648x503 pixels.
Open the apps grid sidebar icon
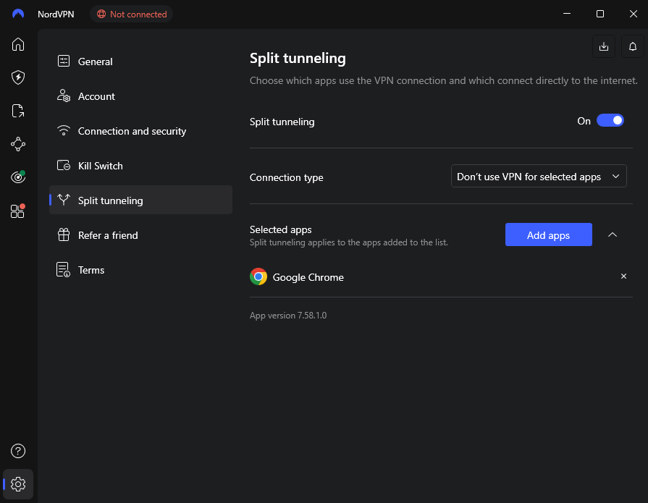18,211
